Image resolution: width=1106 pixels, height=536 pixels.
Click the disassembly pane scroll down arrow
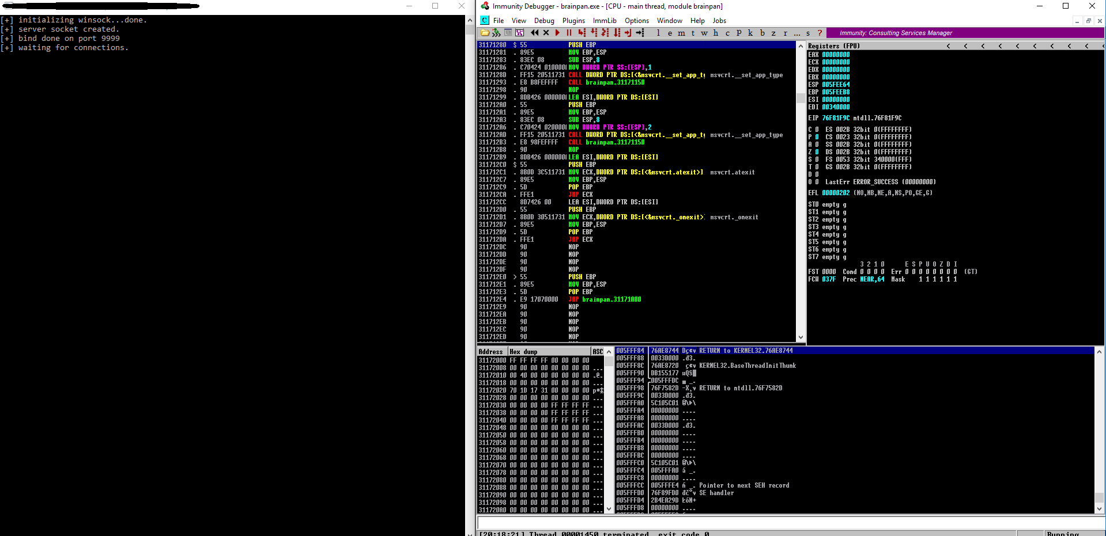(801, 337)
